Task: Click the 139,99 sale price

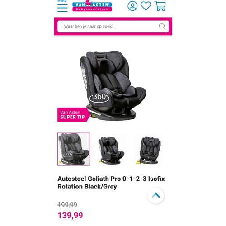Action: click(x=71, y=215)
